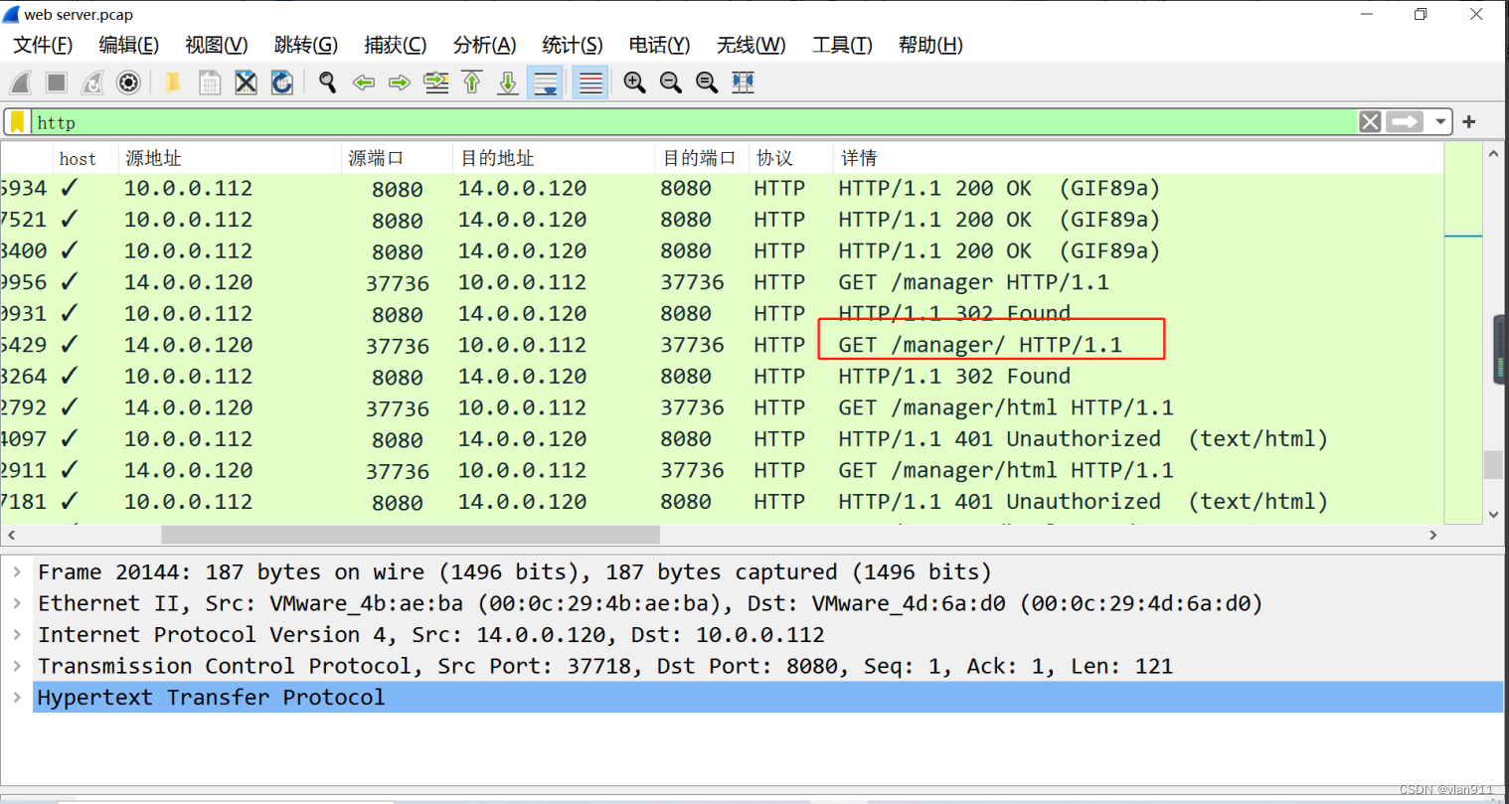Jump to the first packet
Viewport: 1509px width, 804px height.
tap(472, 82)
